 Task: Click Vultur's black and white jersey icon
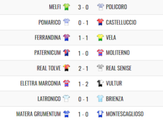pos(100,83)
